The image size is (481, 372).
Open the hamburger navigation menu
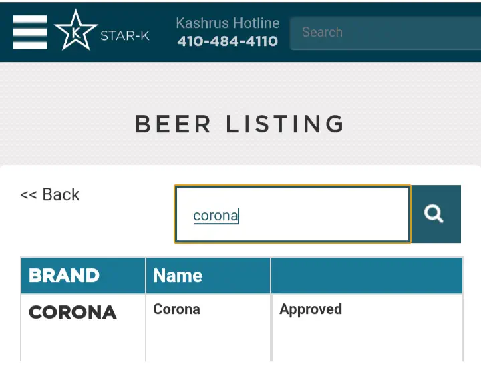(x=30, y=32)
